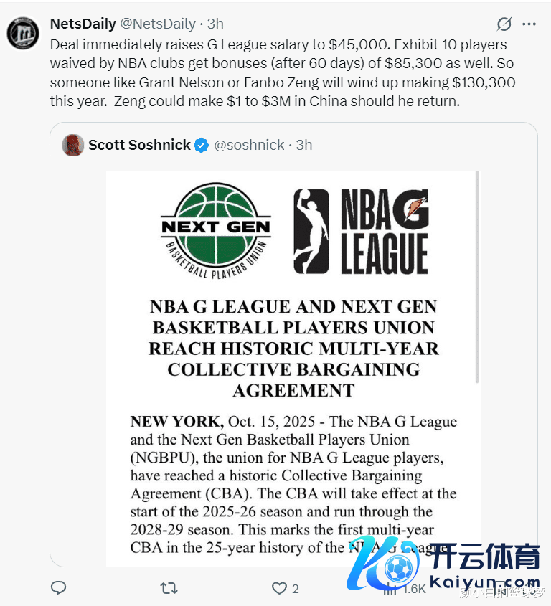Click the 3h timestamp in the quoted tweet
Screen dimensions: 551x606
304,145
